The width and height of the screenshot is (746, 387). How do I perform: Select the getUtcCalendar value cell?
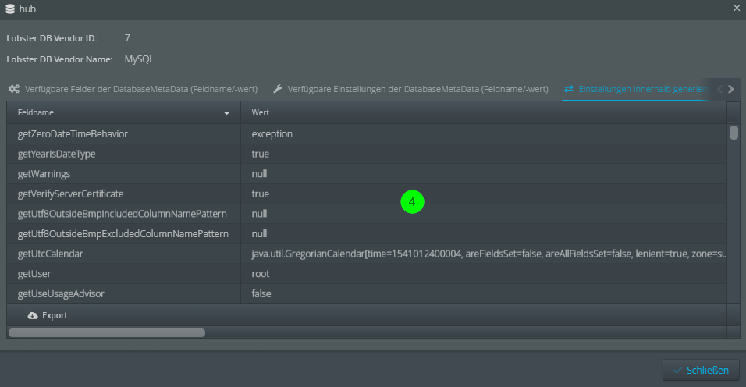[484, 254]
